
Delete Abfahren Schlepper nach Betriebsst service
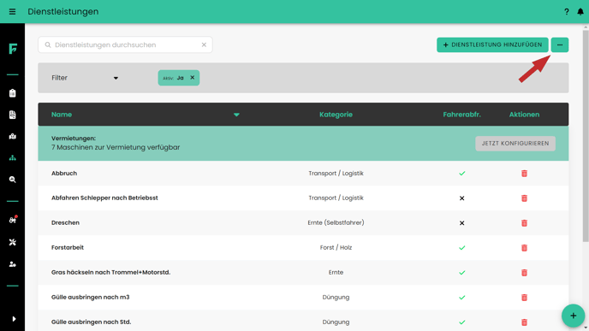pyautogui.click(x=525, y=198)
